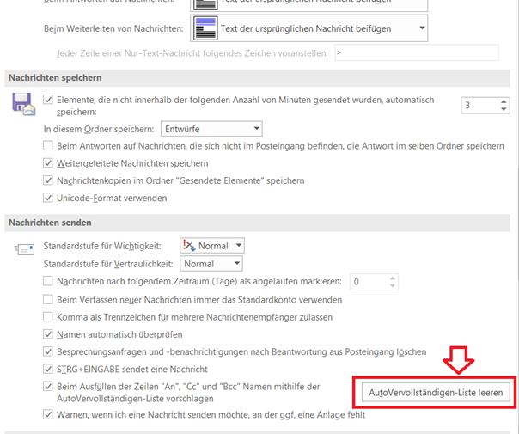Viewport: 519px width, 434px height.
Task: Enable always use default account checkbox
Action: click(48, 300)
